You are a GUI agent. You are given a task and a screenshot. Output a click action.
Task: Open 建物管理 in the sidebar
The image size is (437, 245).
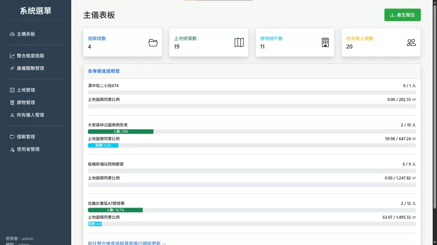pos(26,103)
